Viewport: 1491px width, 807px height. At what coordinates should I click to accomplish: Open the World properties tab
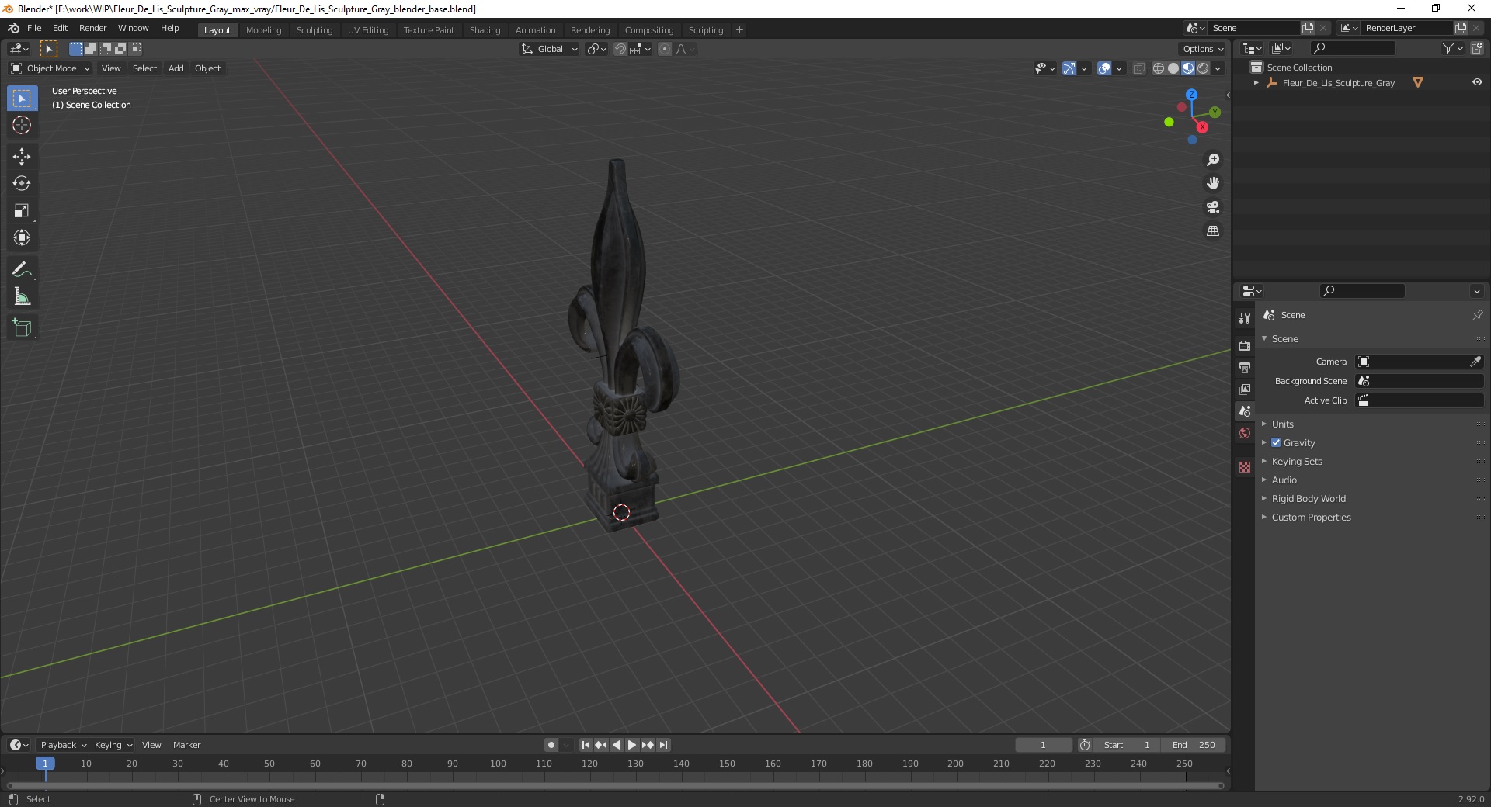click(x=1245, y=433)
